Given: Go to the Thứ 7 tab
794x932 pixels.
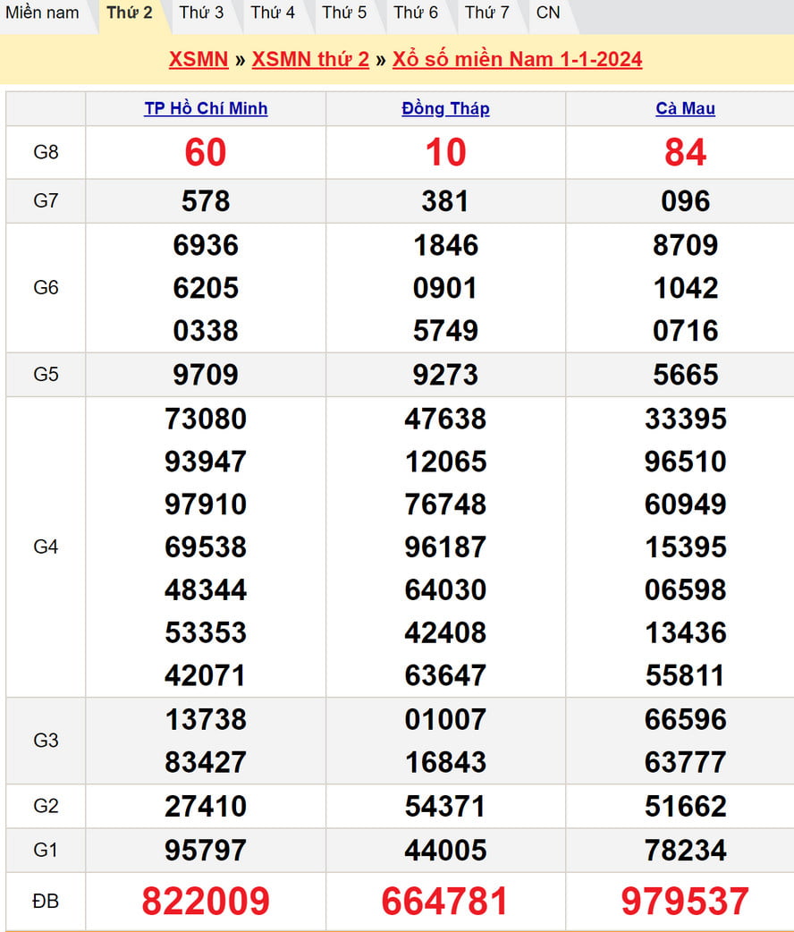Looking at the screenshot, I should (x=487, y=13).
